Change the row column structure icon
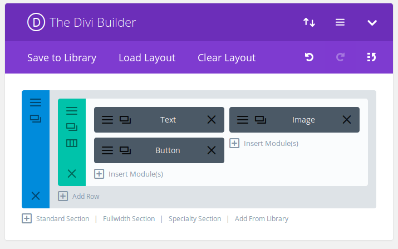 [72, 143]
